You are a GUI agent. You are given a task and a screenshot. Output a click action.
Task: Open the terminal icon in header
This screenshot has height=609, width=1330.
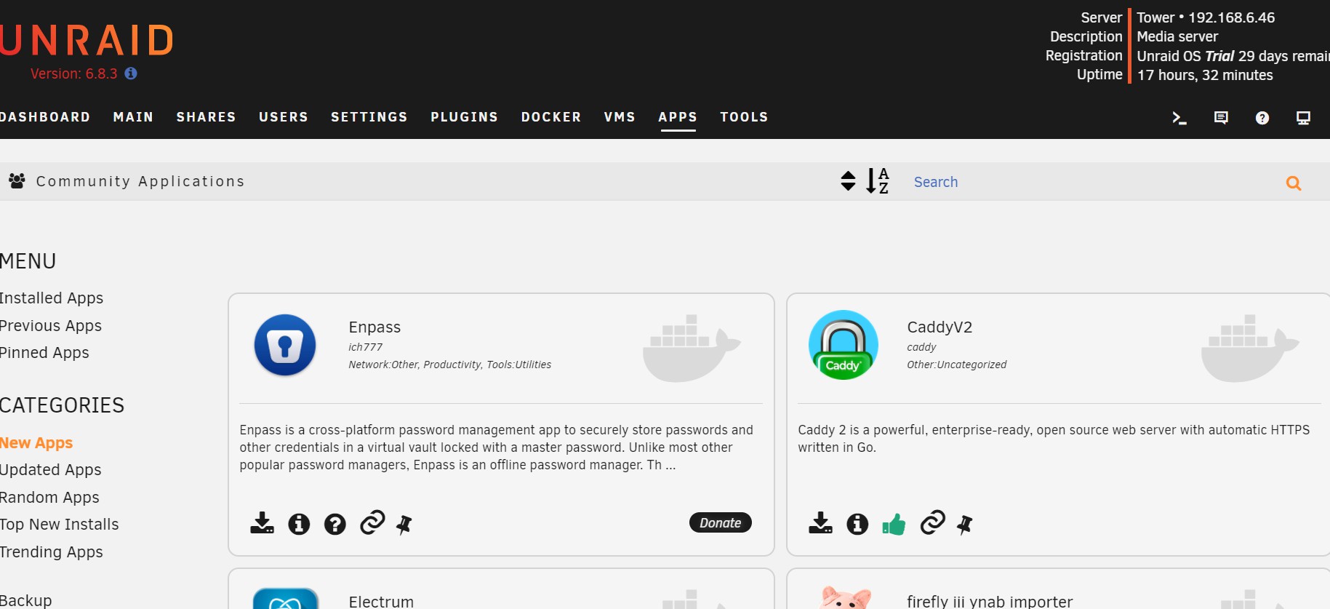pos(1179,118)
